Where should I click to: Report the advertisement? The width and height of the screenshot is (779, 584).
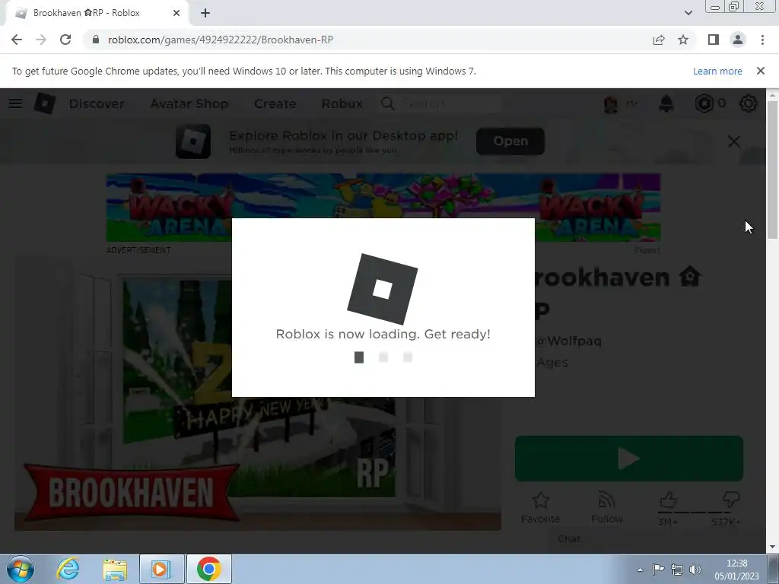point(647,250)
